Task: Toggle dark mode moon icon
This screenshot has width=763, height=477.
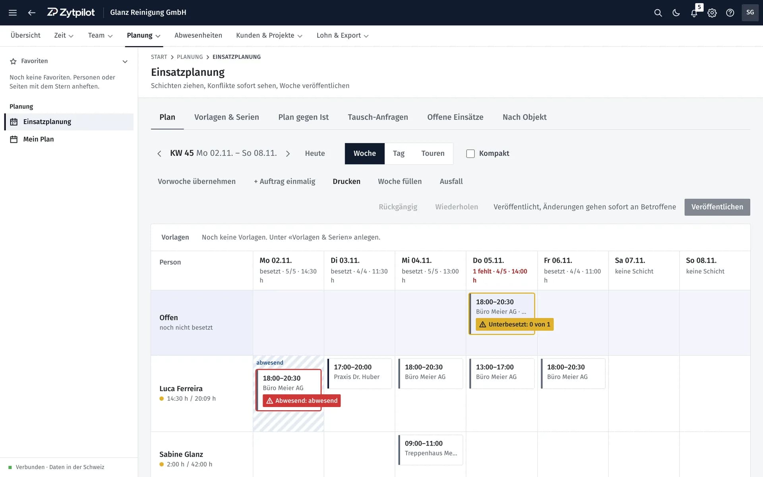Action: tap(676, 13)
